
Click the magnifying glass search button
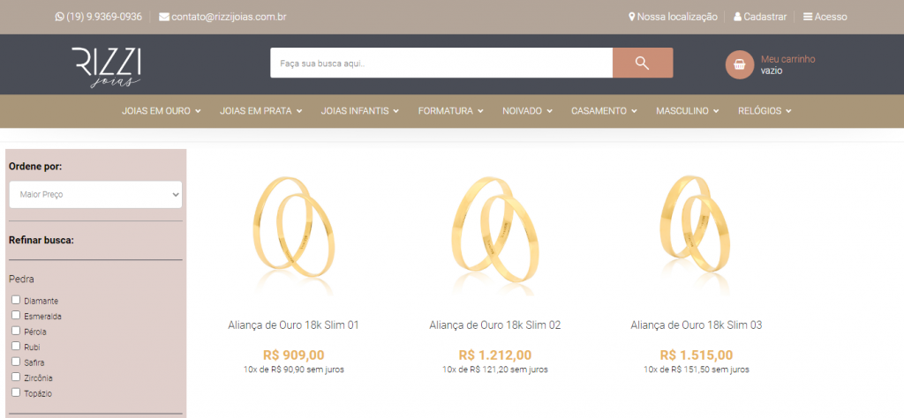(642, 63)
